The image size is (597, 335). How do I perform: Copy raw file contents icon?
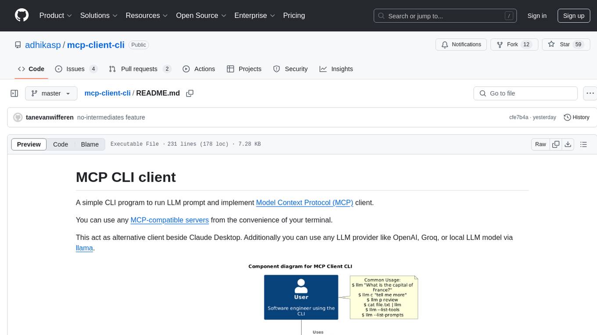[556, 144]
